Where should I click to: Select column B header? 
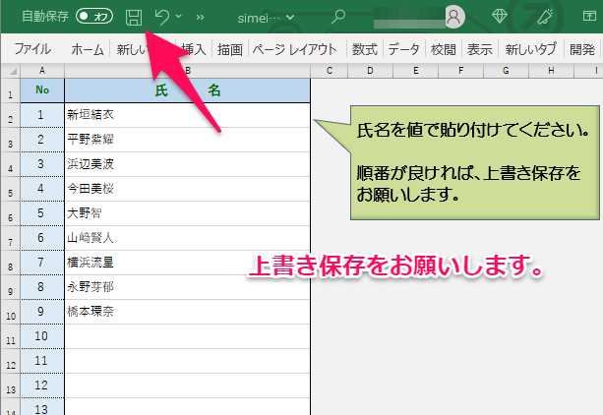tap(187, 71)
